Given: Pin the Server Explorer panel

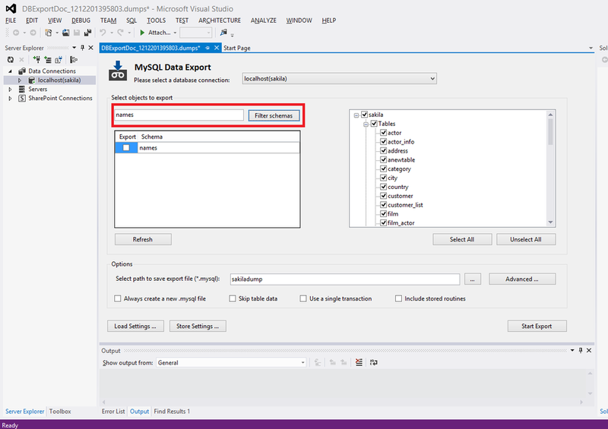Looking at the screenshot, I should pyautogui.click(x=82, y=48).
